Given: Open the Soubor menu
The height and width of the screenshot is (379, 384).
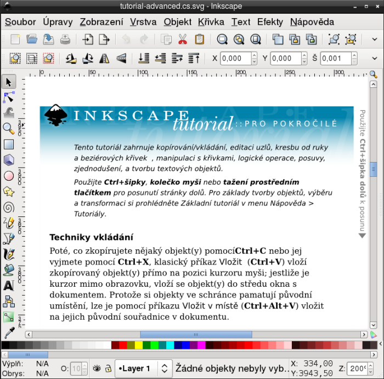Looking at the screenshot, I should [20, 22].
